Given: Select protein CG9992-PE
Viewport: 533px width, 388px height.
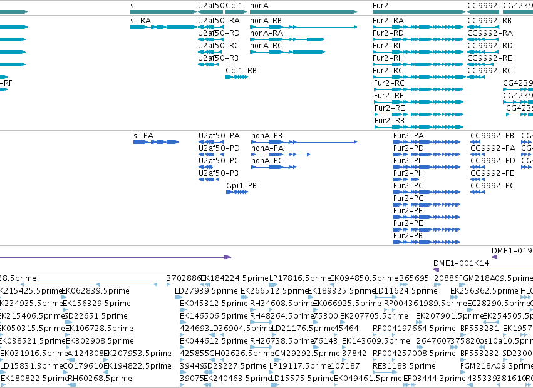Looking at the screenshot, I should pyautogui.click(x=492, y=173).
